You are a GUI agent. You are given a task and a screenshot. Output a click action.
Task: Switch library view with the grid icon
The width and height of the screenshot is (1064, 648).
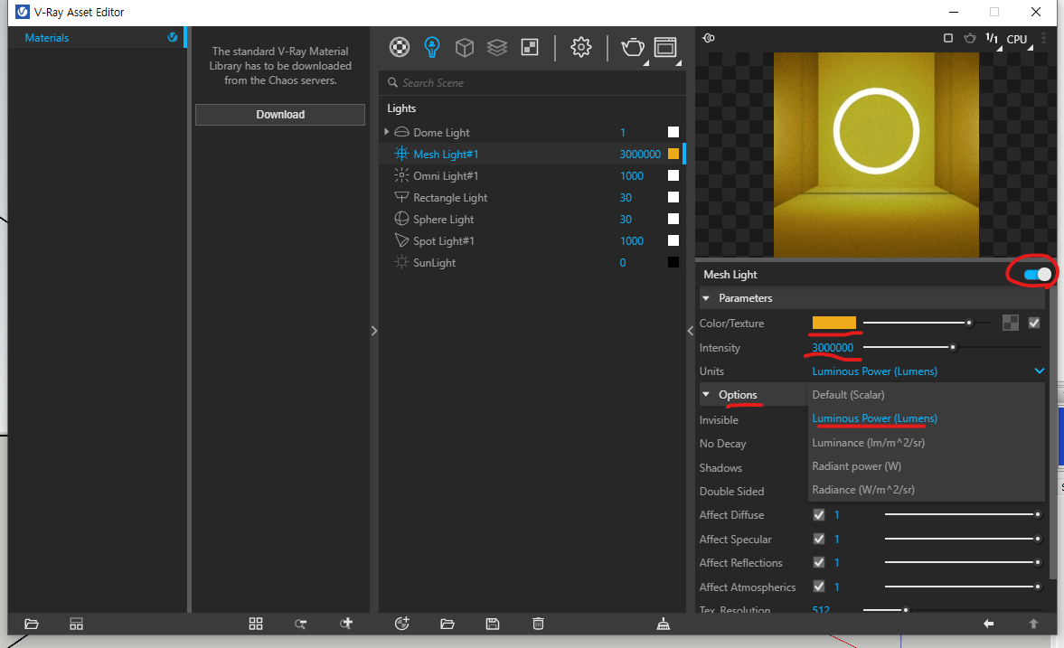256,624
